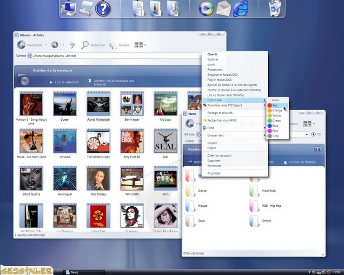Open the pictures folder dock icon
Image resolution: width=344 pixels, height=275 pixels.
point(156,8)
